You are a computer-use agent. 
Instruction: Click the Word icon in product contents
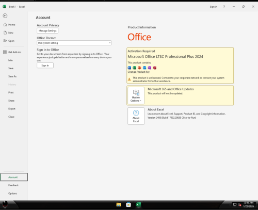coord(130,68)
